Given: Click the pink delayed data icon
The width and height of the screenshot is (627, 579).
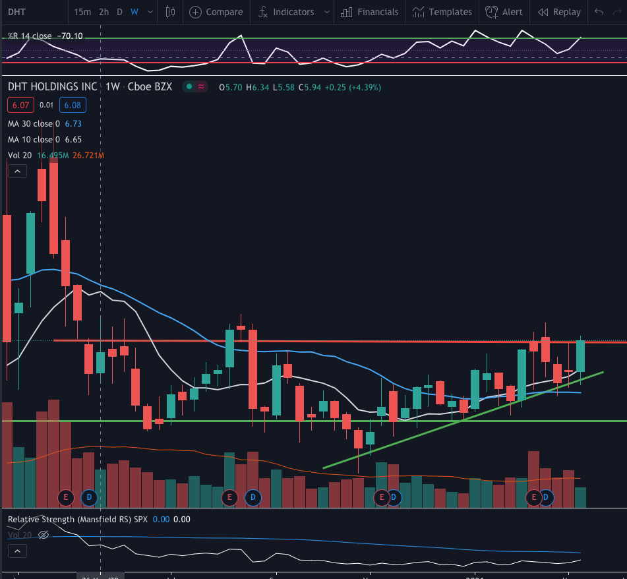Looking at the screenshot, I should coord(201,86).
